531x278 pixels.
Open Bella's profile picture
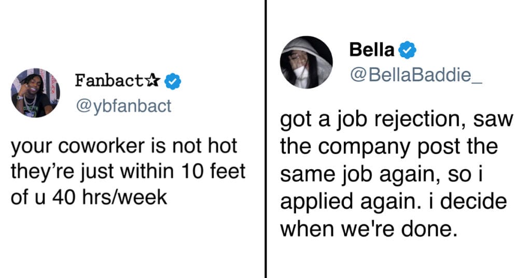coord(305,62)
